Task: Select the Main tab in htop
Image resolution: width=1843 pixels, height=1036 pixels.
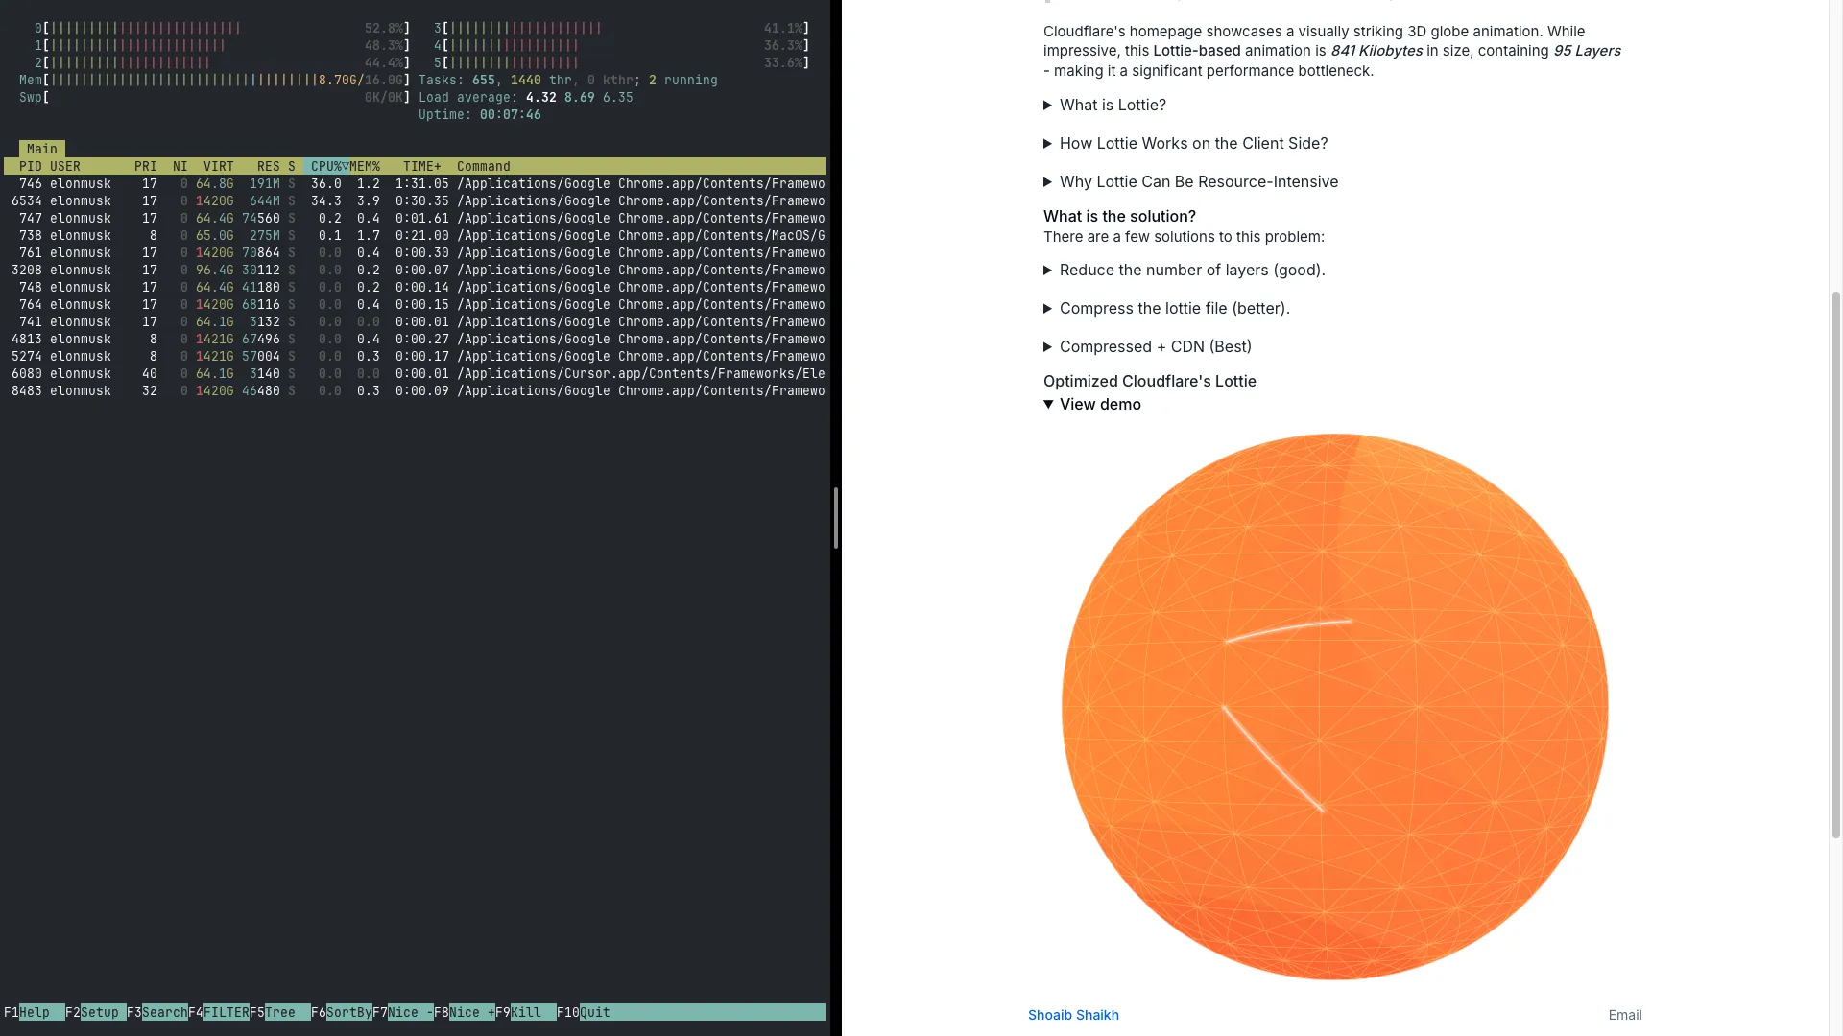Action: (x=41, y=149)
